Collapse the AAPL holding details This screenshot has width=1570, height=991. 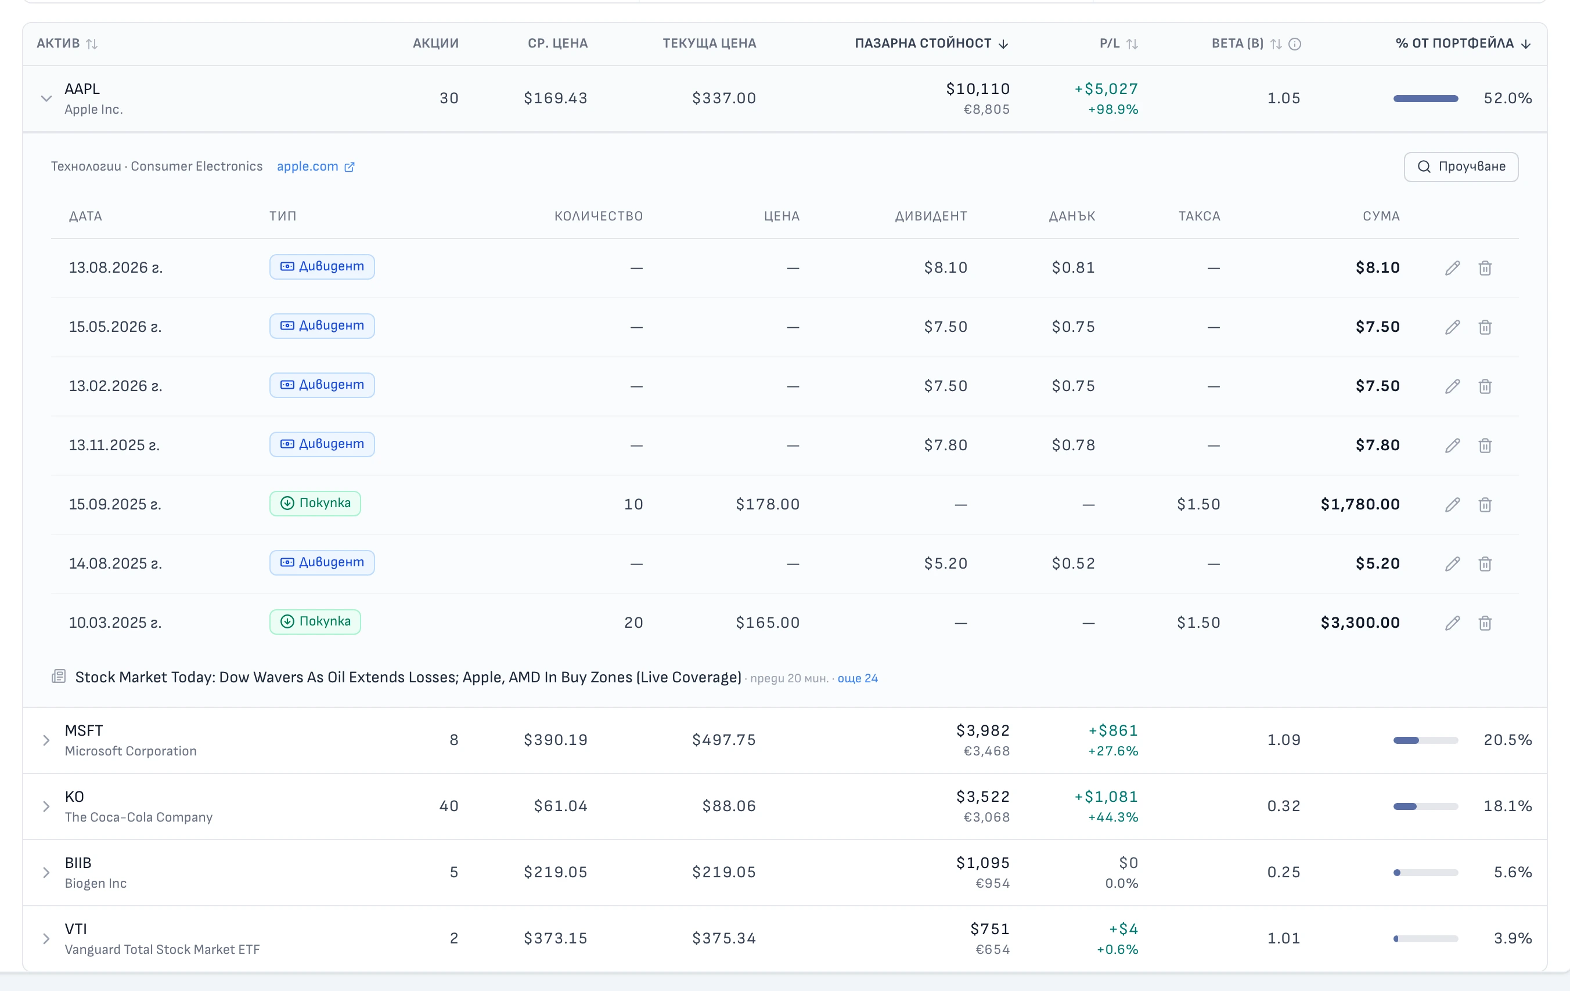(46, 99)
